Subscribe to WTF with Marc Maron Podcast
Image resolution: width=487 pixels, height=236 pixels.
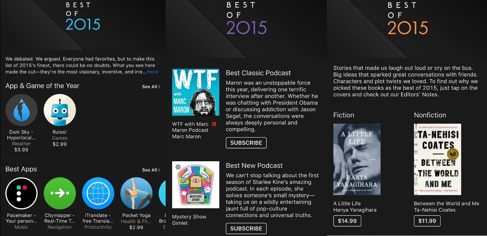pyautogui.click(x=246, y=143)
